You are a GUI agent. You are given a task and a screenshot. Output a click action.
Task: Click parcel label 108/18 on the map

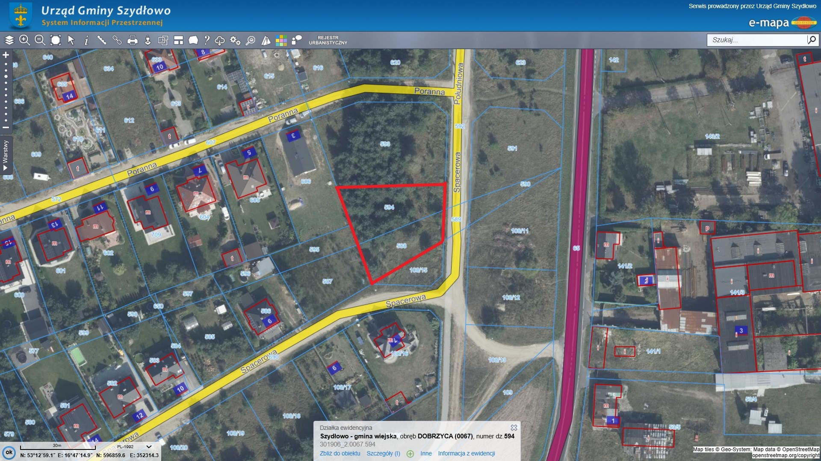coord(291,415)
